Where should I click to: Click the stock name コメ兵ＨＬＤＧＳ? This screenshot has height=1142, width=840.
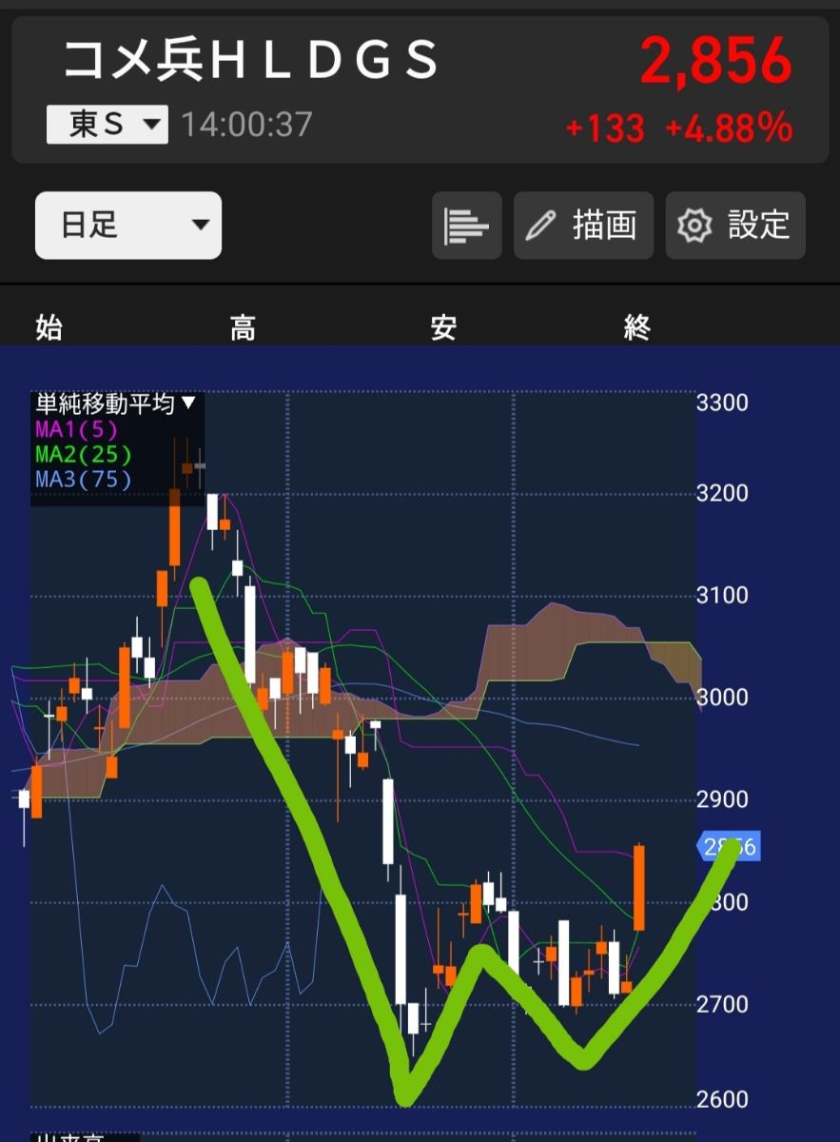click(252, 59)
